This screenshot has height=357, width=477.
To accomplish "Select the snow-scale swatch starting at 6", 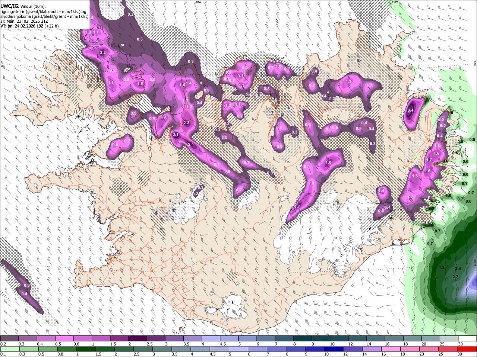I will 266,339.
